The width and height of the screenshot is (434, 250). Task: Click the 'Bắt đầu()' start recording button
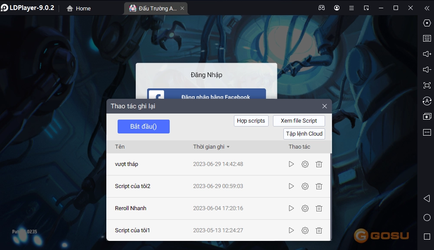click(x=143, y=127)
